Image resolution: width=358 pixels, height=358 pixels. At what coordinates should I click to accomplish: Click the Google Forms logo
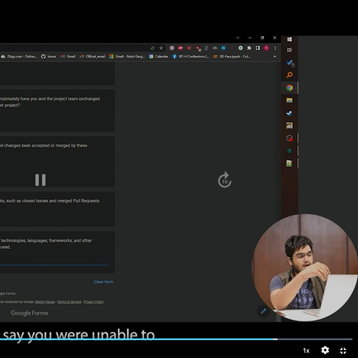30,313
